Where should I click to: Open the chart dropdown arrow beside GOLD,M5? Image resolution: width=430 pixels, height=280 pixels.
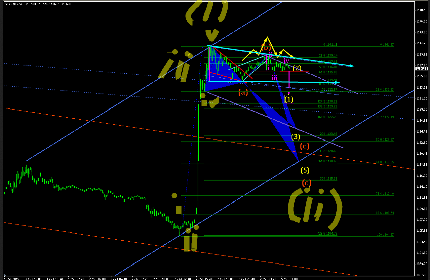click(7, 4)
